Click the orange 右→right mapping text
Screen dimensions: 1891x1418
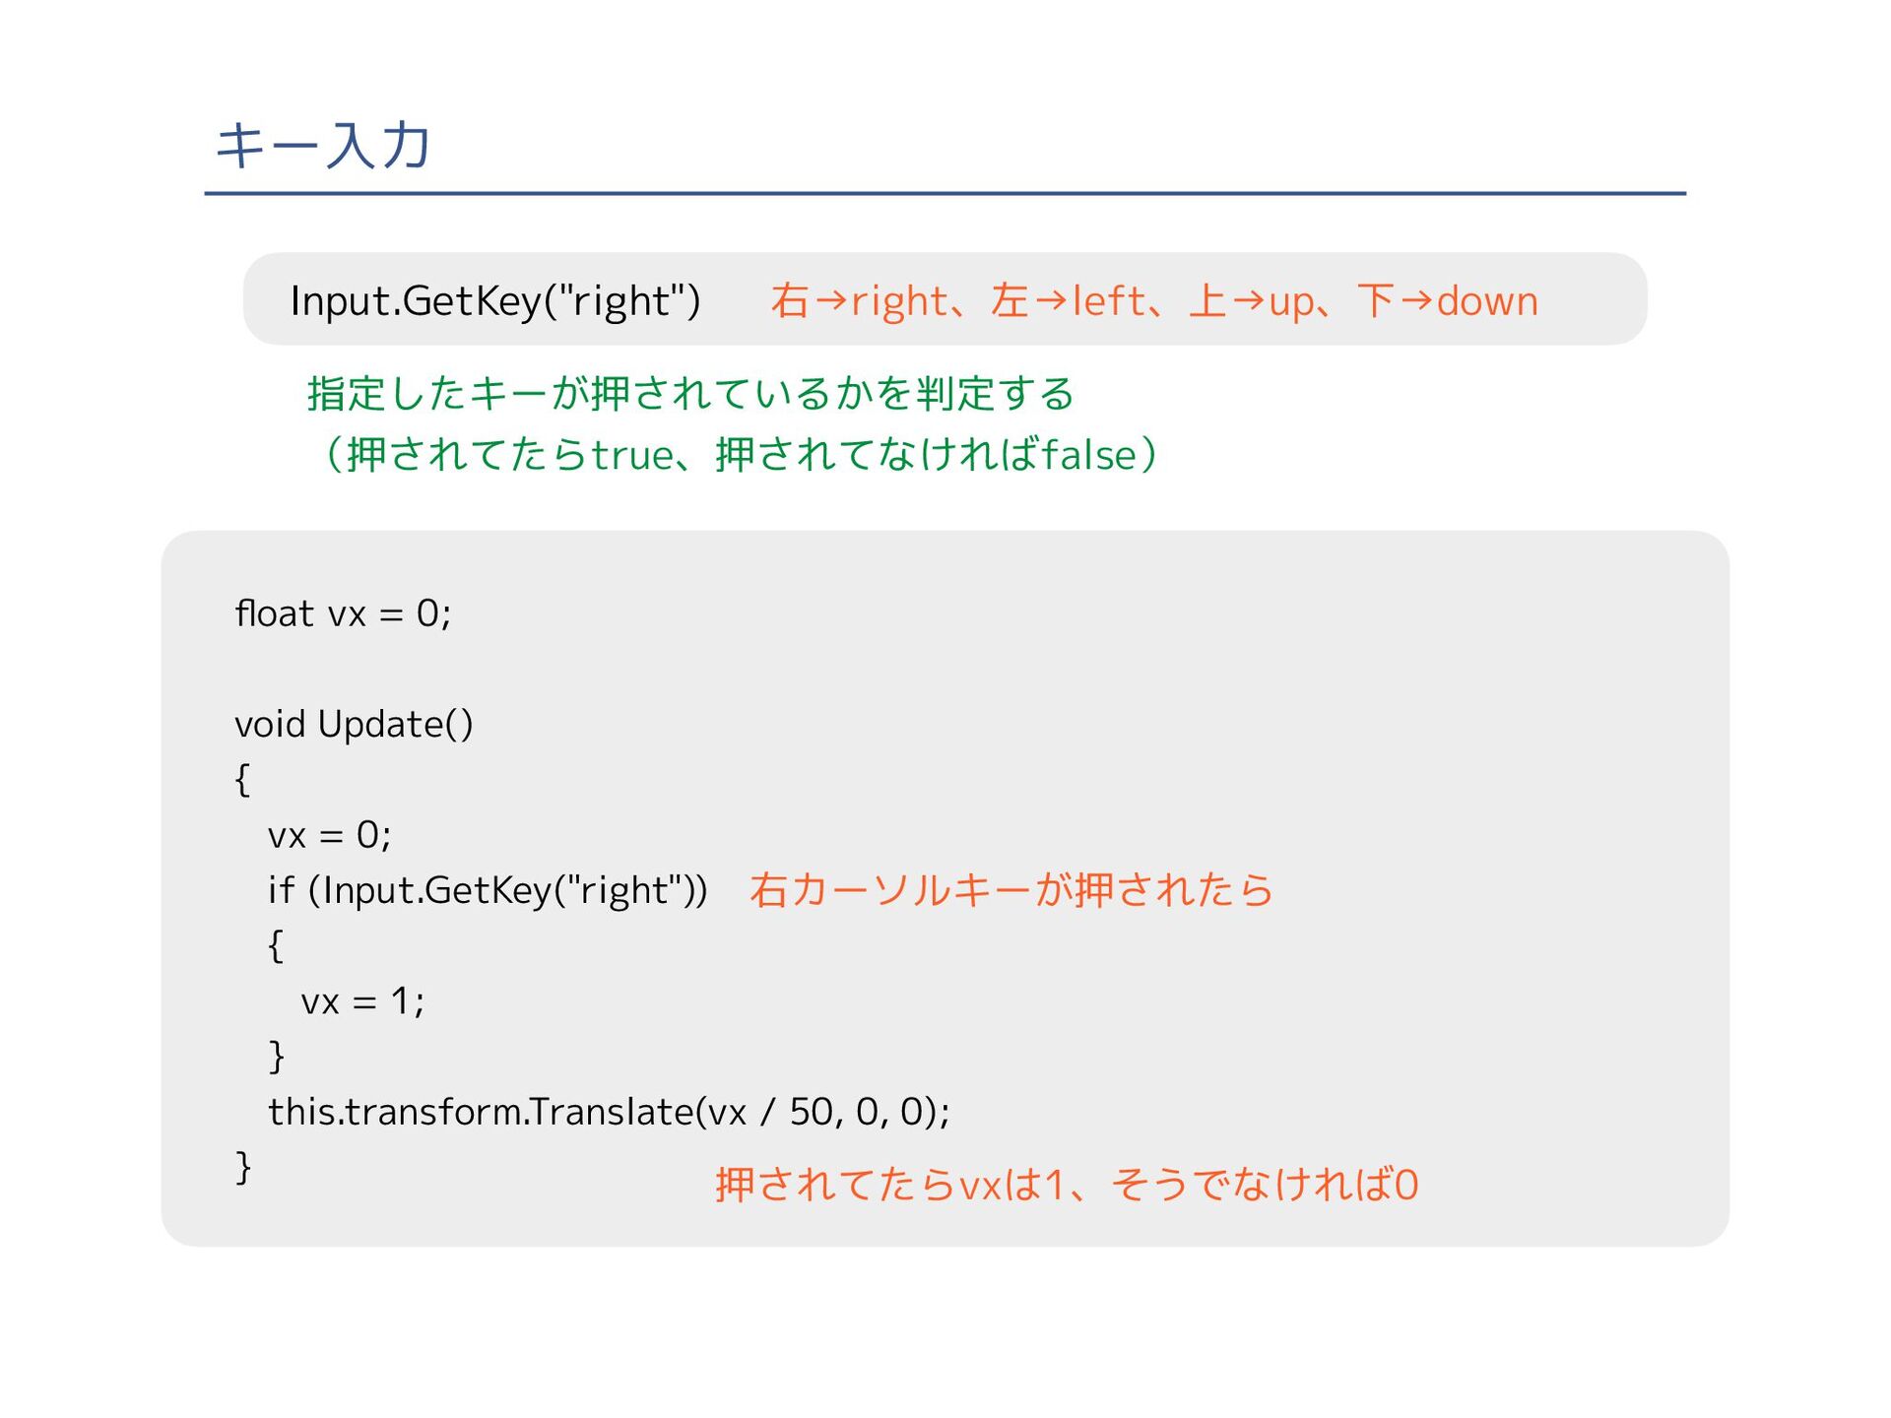tap(859, 300)
